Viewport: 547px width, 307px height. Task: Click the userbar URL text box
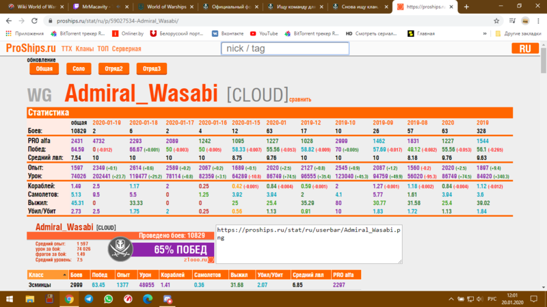point(309,244)
